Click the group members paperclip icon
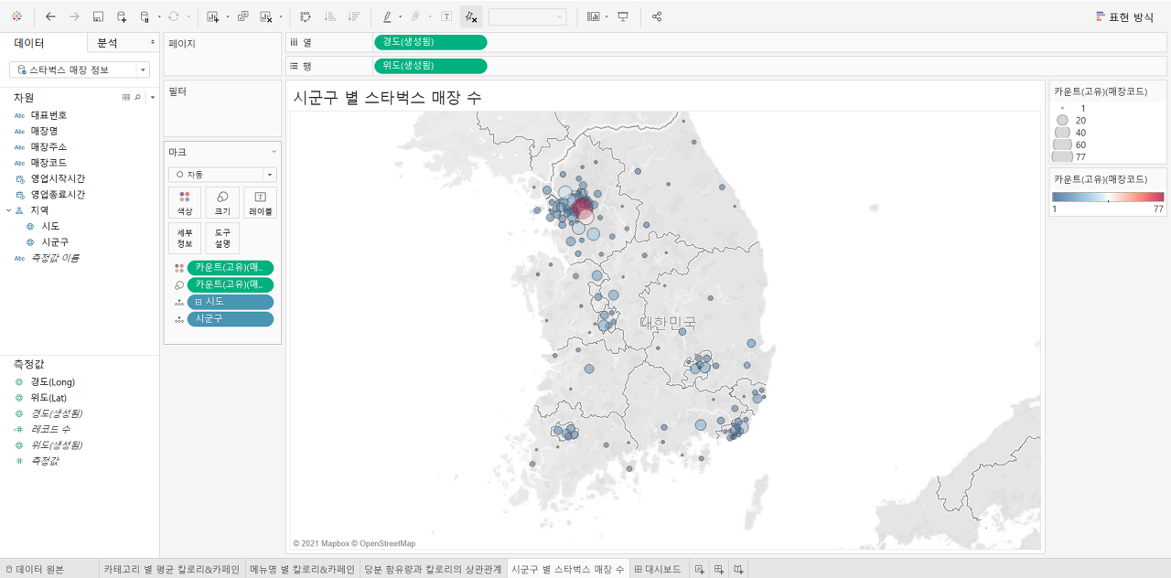 click(x=415, y=16)
